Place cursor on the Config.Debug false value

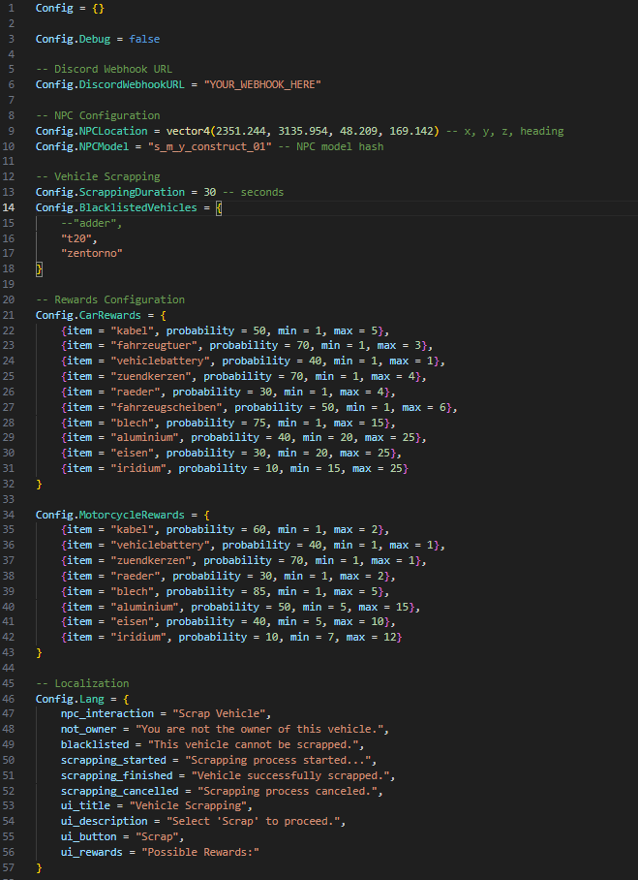click(x=144, y=40)
